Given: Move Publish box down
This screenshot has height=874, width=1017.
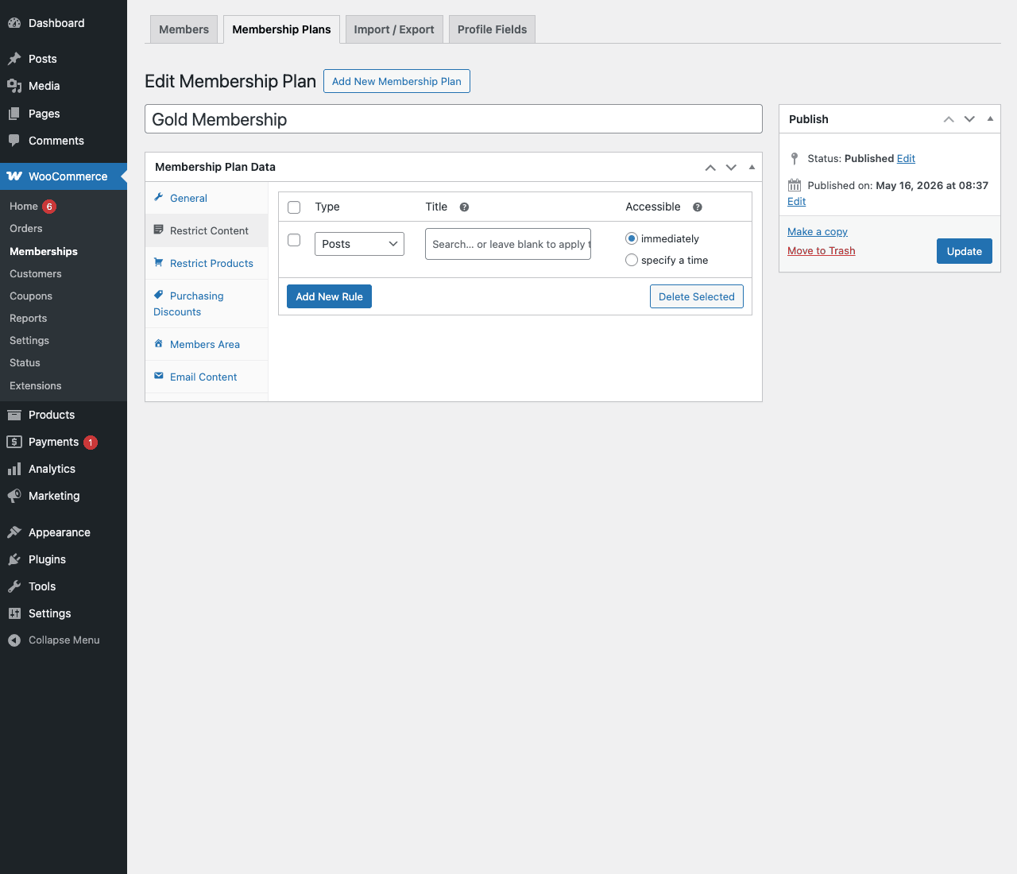Looking at the screenshot, I should click(969, 119).
